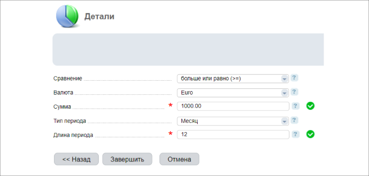Open the Сравнение comparison dropdown
Image resolution: width=369 pixels, height=176 pixels.
[x=233, y=79]
